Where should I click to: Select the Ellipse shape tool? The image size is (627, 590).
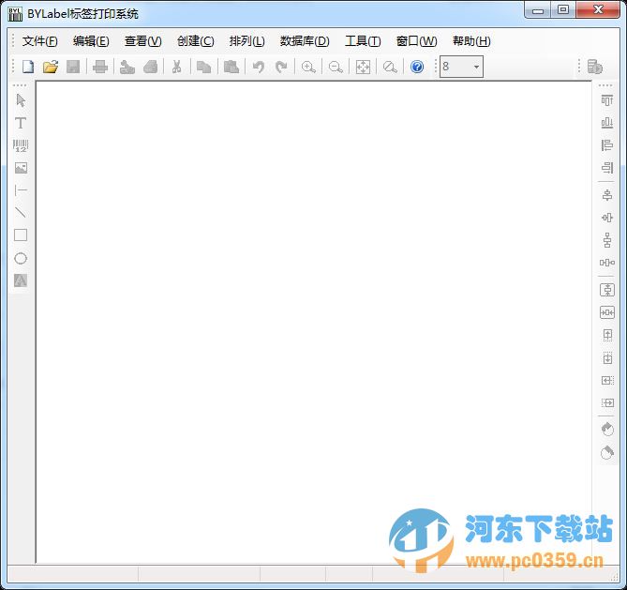21,258
